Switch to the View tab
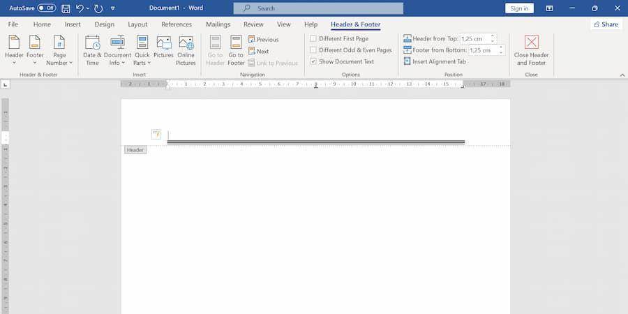Screen dimensions: 628x314 284,24
